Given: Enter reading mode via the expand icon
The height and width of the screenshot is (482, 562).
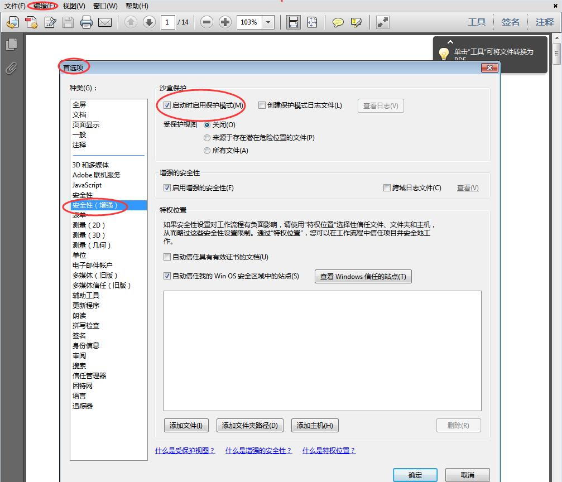Looking at the screenshot, I should [382, 22].
